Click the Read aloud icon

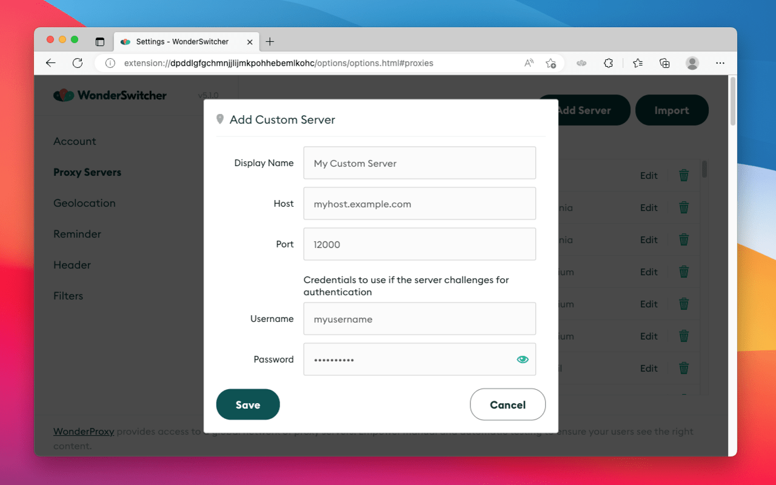(x=529, y=63)
